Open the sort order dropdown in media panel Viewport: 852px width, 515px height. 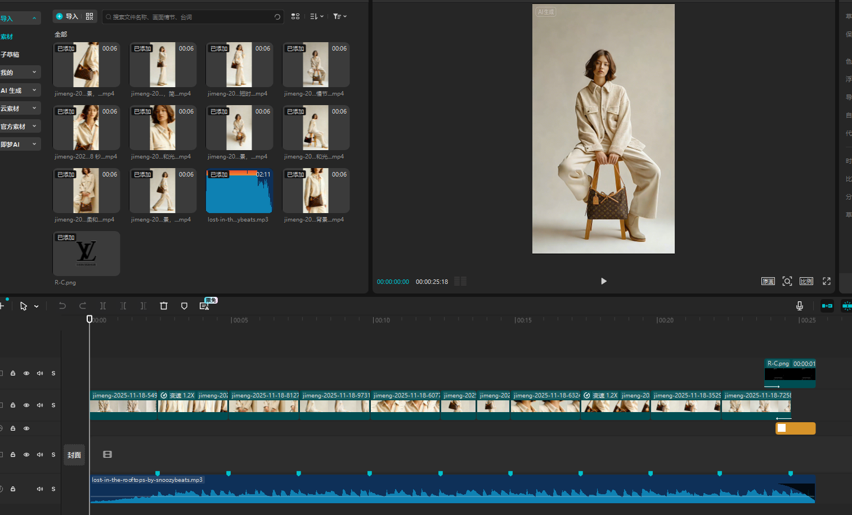tap(317, 16)
